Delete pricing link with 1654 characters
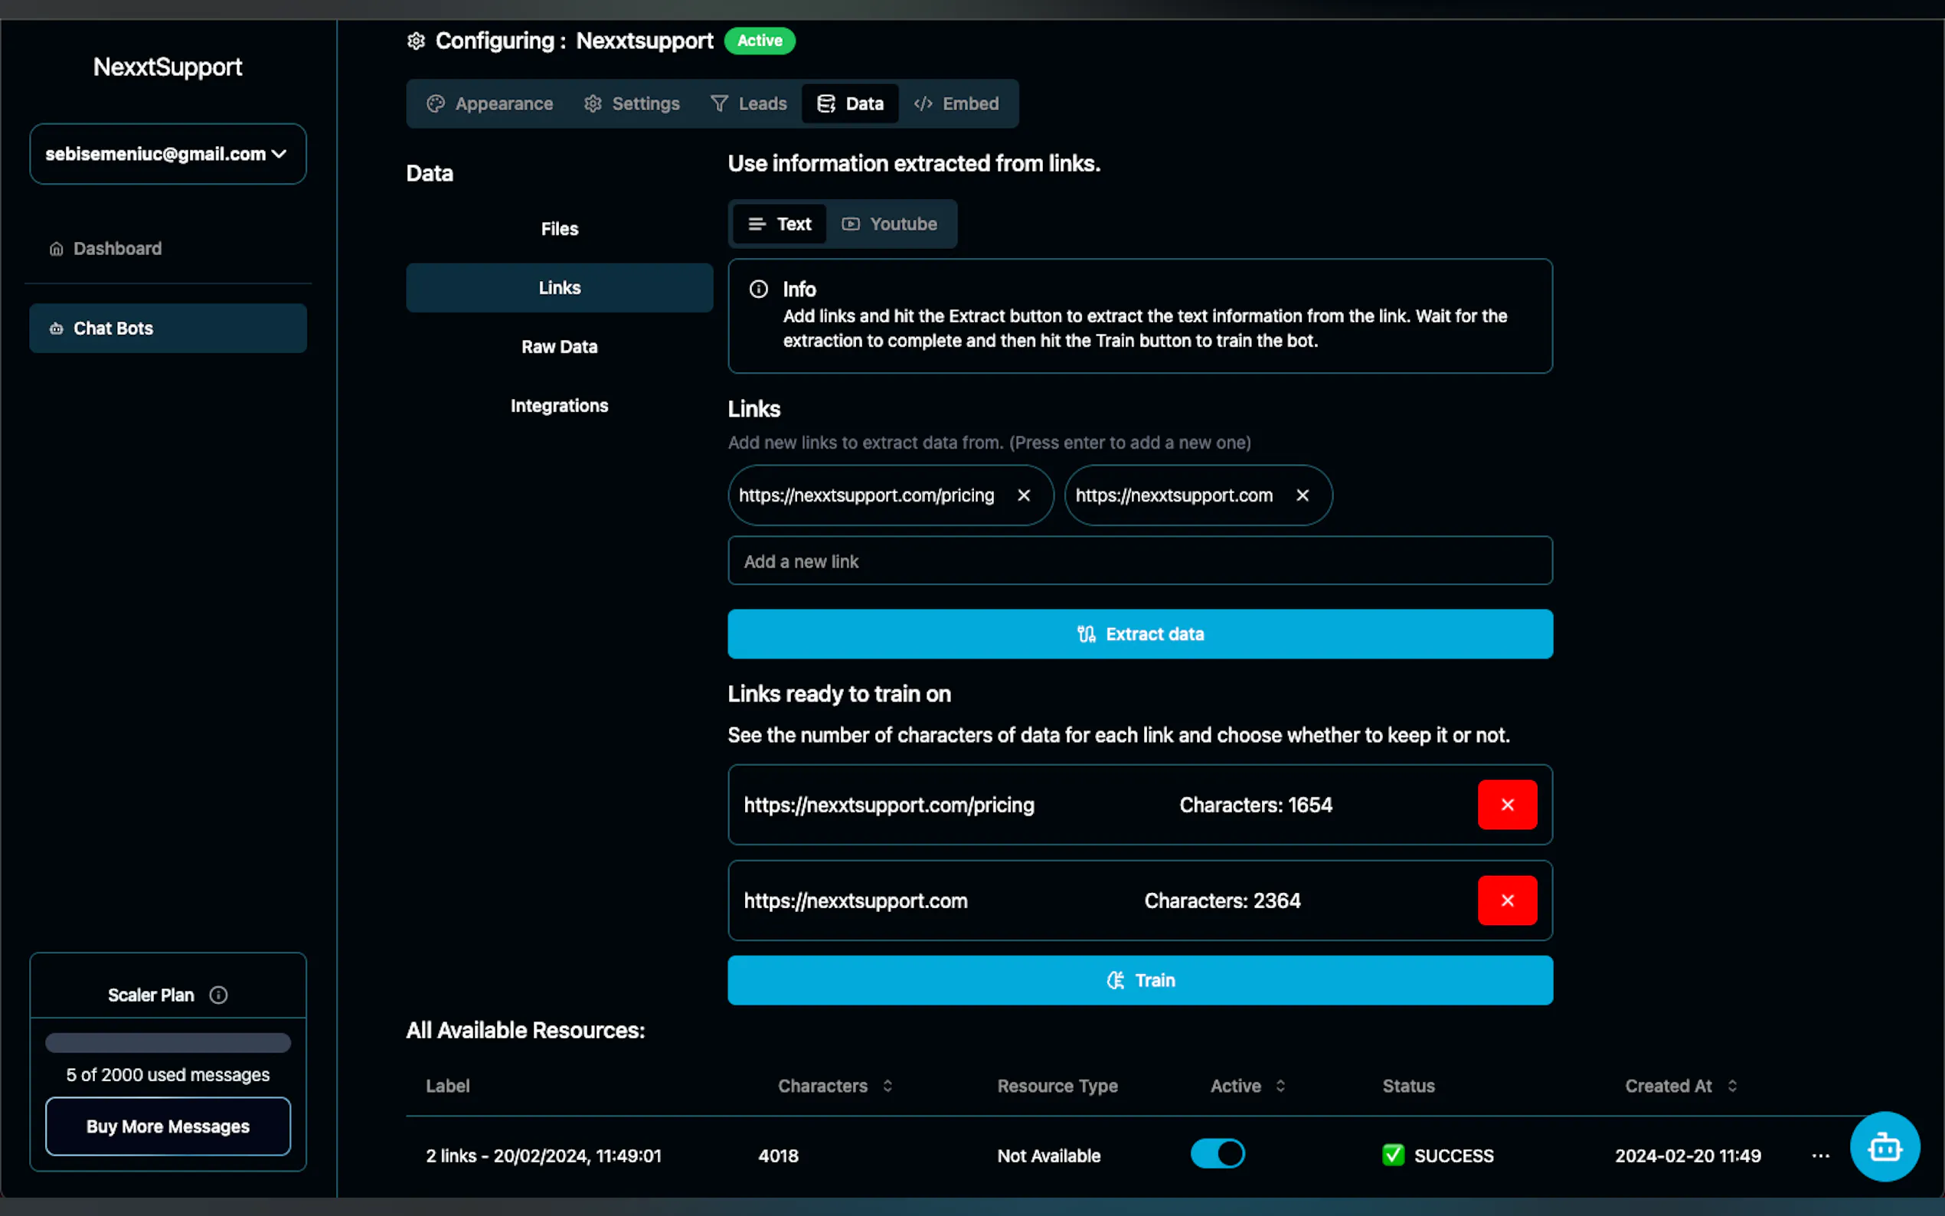 (x=1507, y=804)
